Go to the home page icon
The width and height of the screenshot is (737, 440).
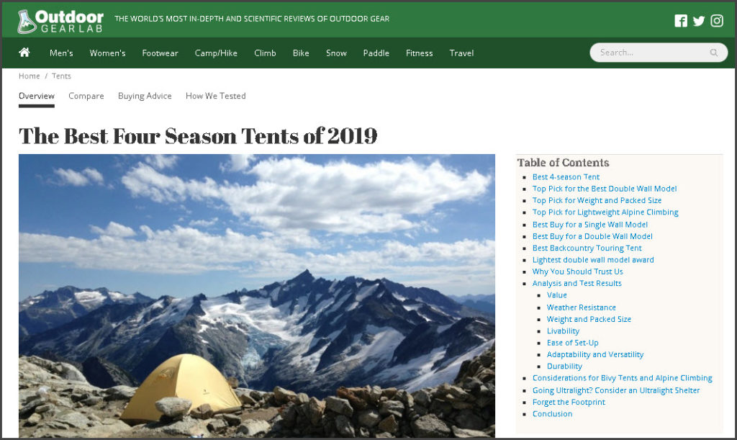click(24, 52)
